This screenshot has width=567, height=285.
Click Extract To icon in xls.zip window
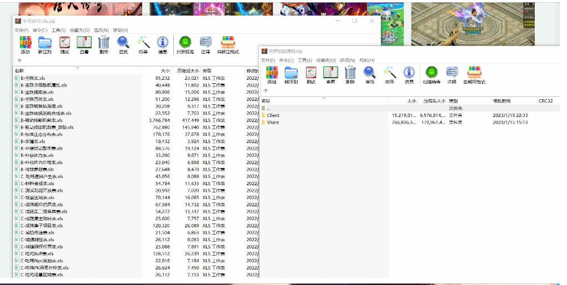(44, 45)
